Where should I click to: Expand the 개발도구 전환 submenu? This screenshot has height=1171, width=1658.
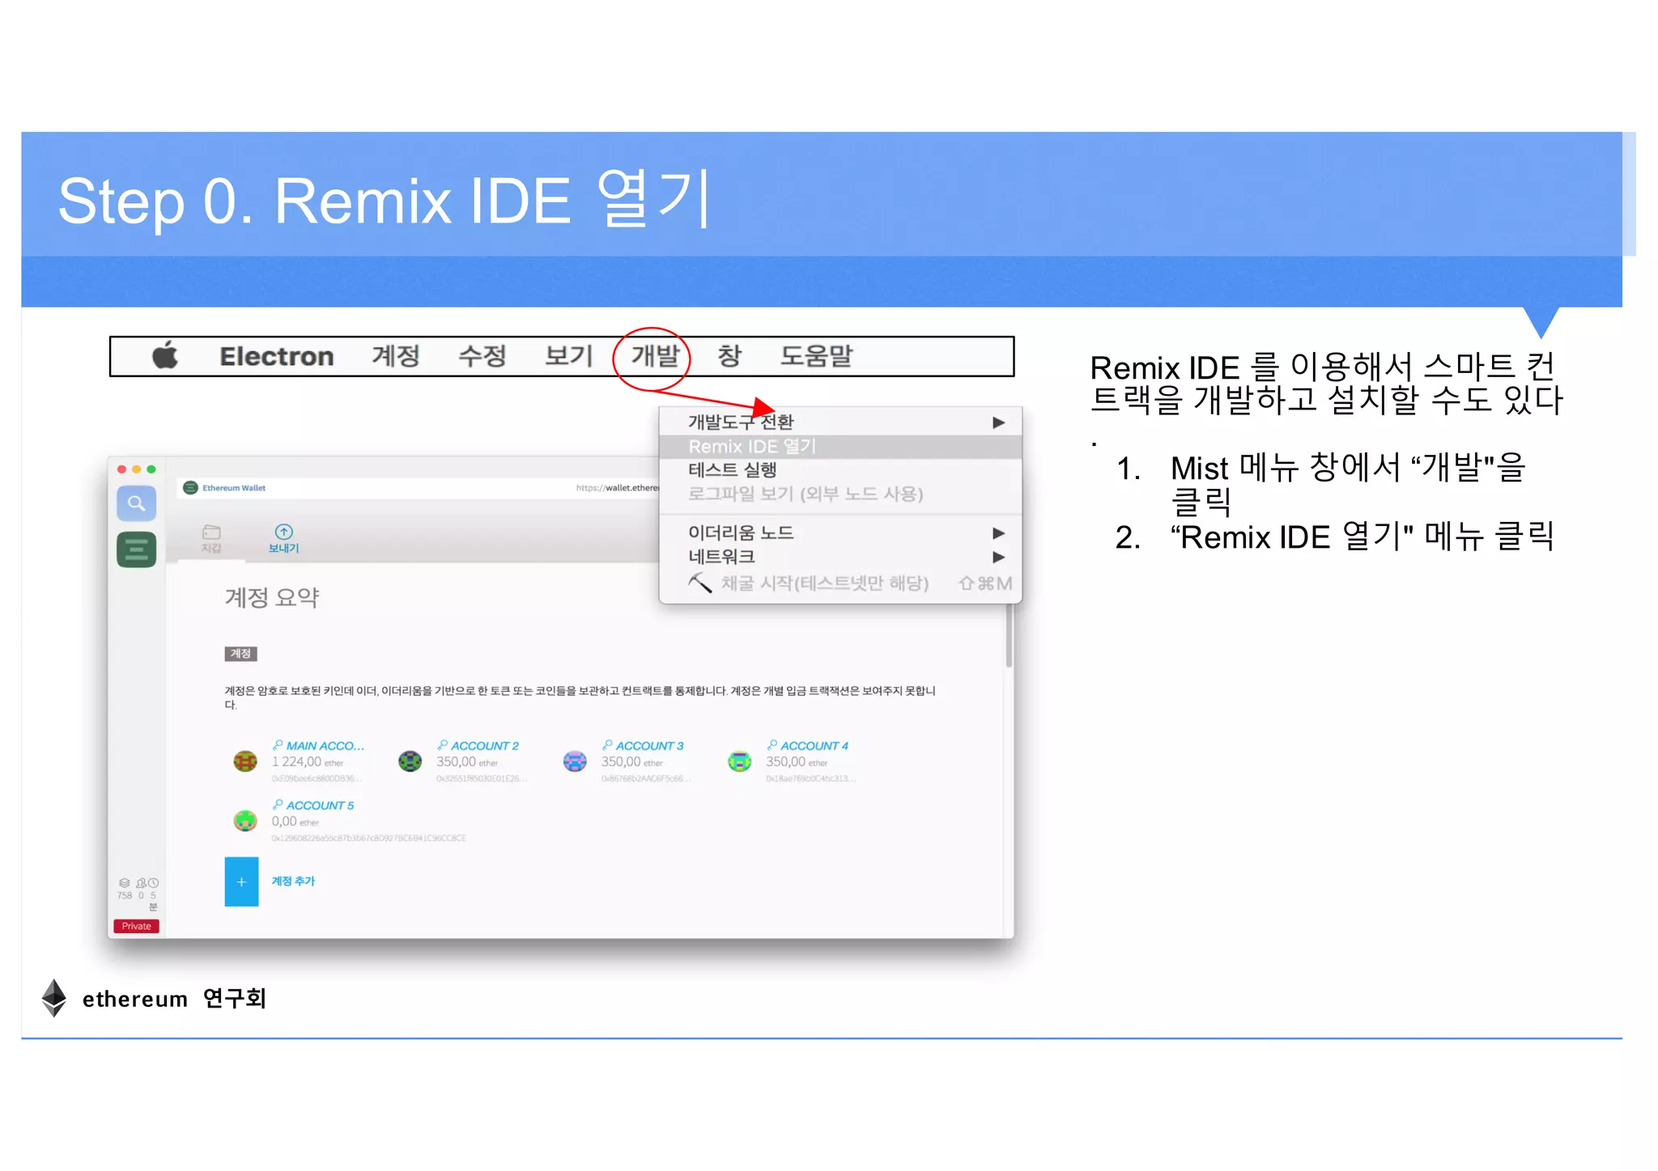point(840,422)
